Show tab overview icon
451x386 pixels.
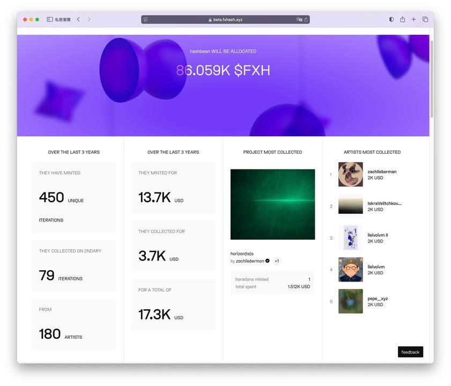[425, 19]
